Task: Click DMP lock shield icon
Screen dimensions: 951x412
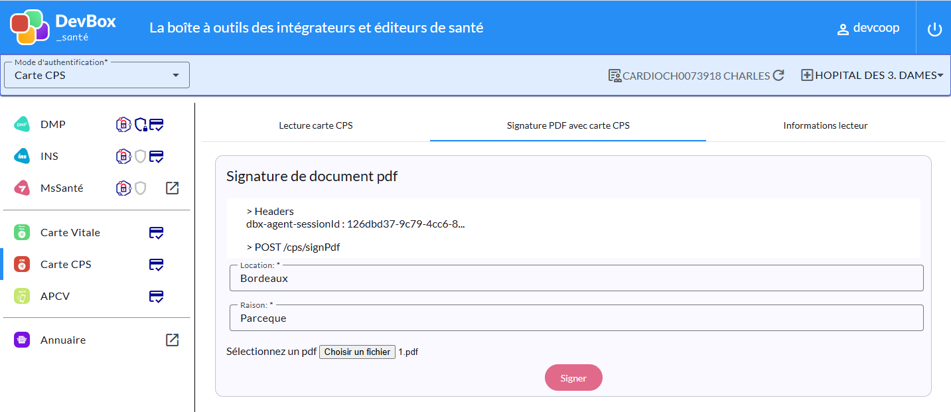Action: point(141,125)
